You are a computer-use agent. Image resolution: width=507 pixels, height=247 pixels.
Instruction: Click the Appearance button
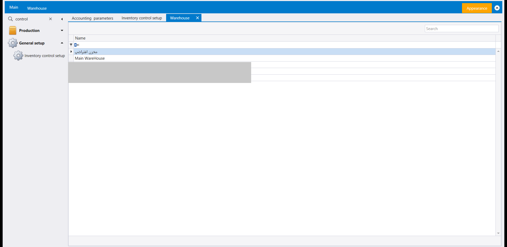[x=477, y=8]
